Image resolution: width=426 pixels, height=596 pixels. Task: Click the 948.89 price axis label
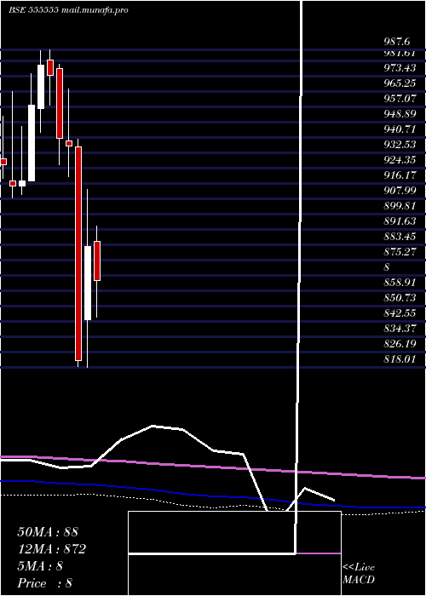[x=400, y=114]
